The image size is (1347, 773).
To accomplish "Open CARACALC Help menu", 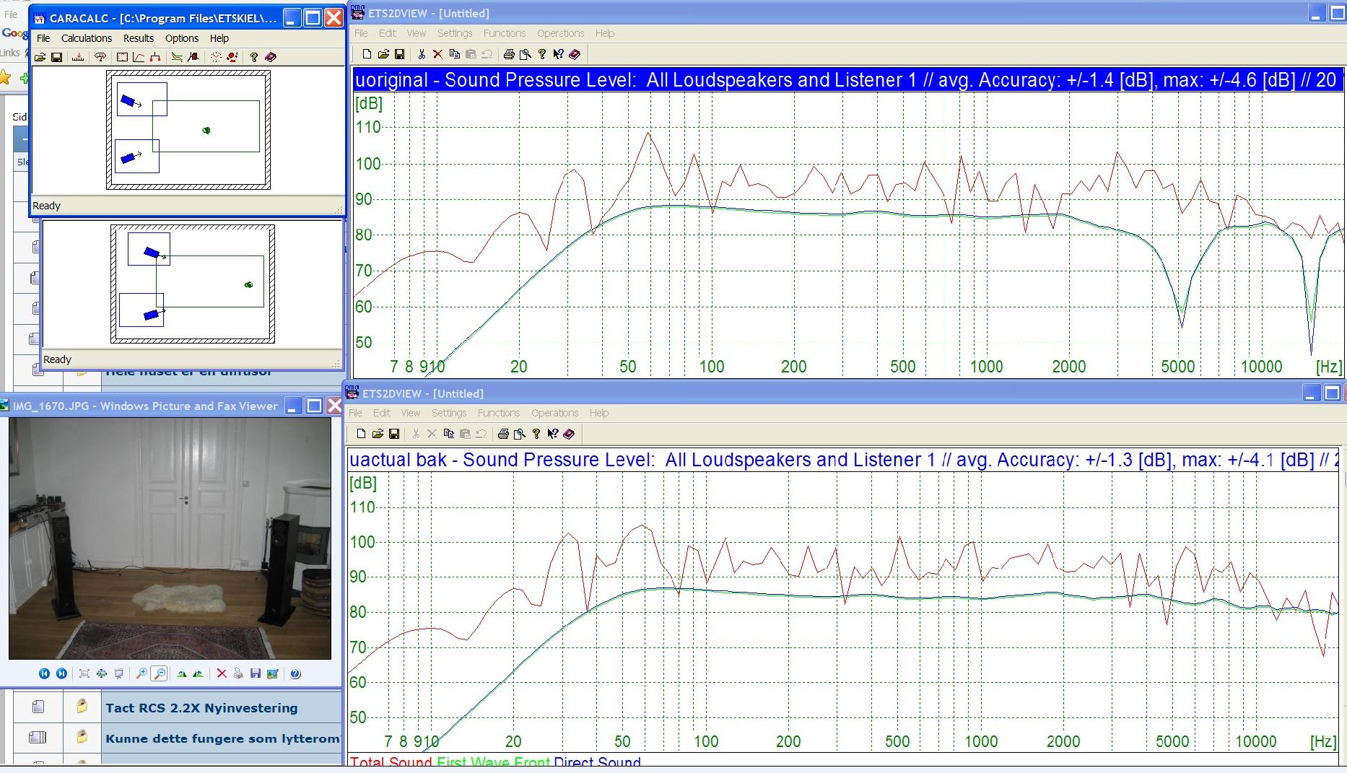I will click(219, 38).
